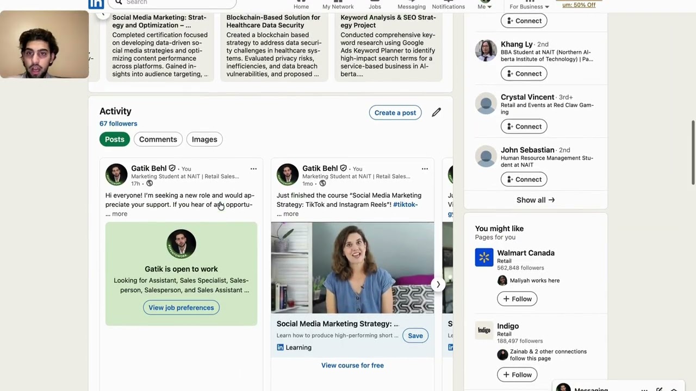Image resolution: width=696 pixels, height=391 pixels.
Task: Expand the For Business dropdown
Action: (529, 7)
